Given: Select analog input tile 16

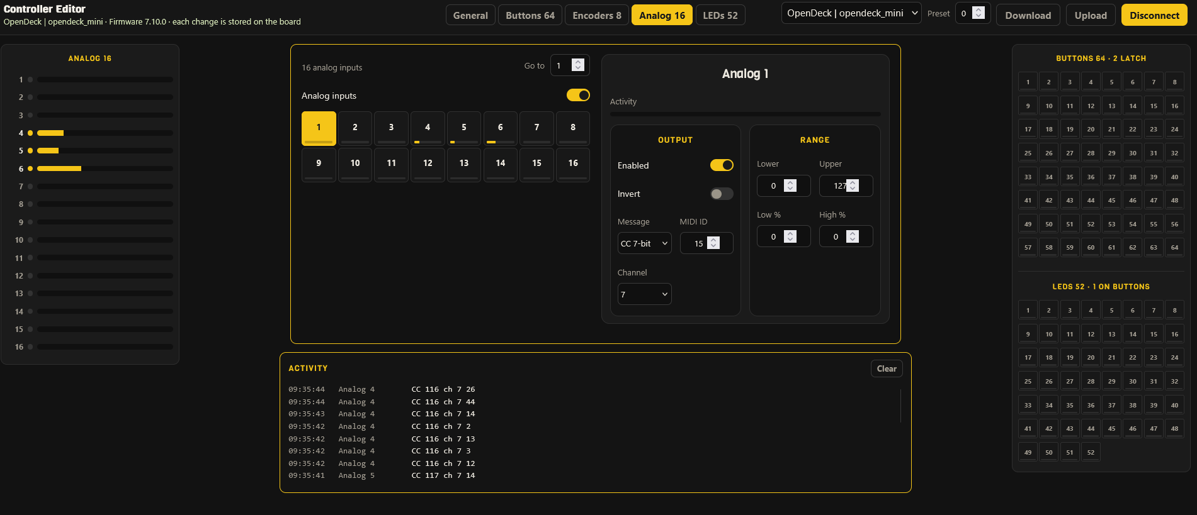Looking at the screenshot, I should (573, 164).
